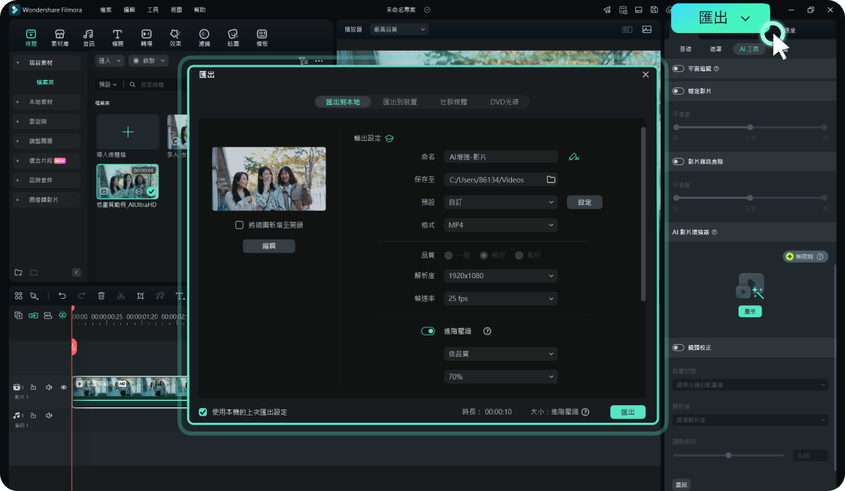The height and width of the screenshot is (491, 845).
Task: Open the 幀速率 25 fps dropdown
Action: pyautogui.click(x=501, y=298)
